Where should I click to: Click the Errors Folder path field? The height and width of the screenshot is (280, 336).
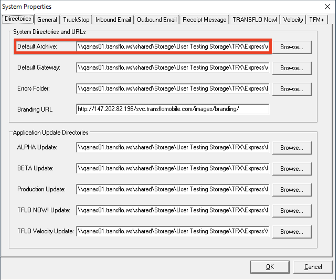173,89
